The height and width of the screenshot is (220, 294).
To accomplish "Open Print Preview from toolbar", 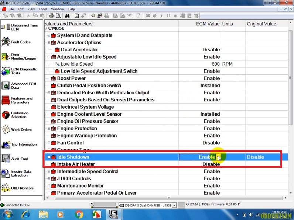I will (58, 16).
